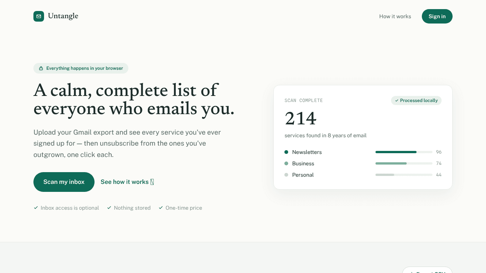Click the Processed locally badge
Screen dimensions: 486x273
click(416, 100)
